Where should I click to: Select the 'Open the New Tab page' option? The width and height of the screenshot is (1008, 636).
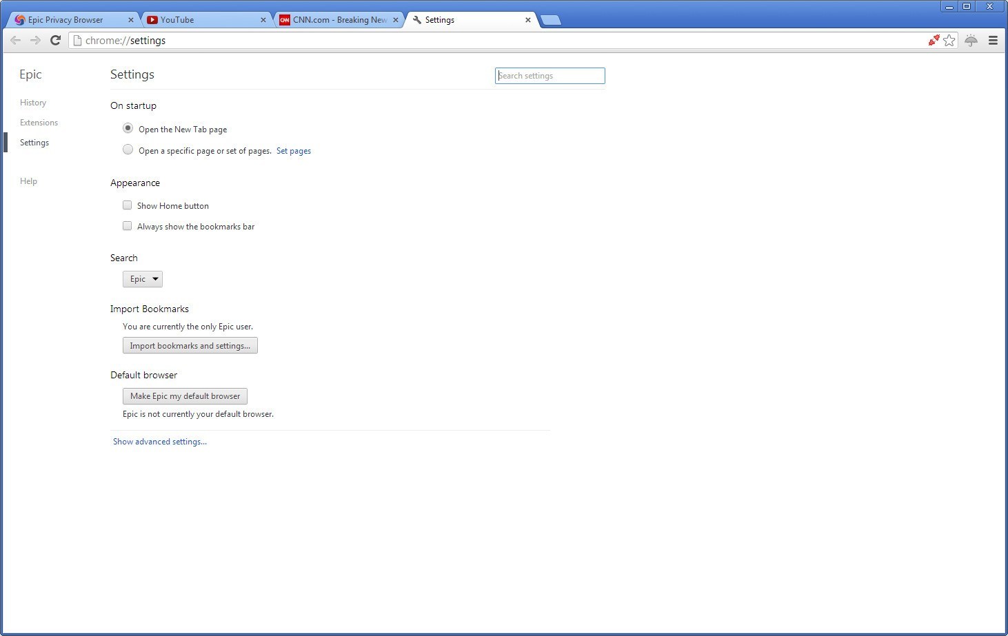(x=128, y=128)
